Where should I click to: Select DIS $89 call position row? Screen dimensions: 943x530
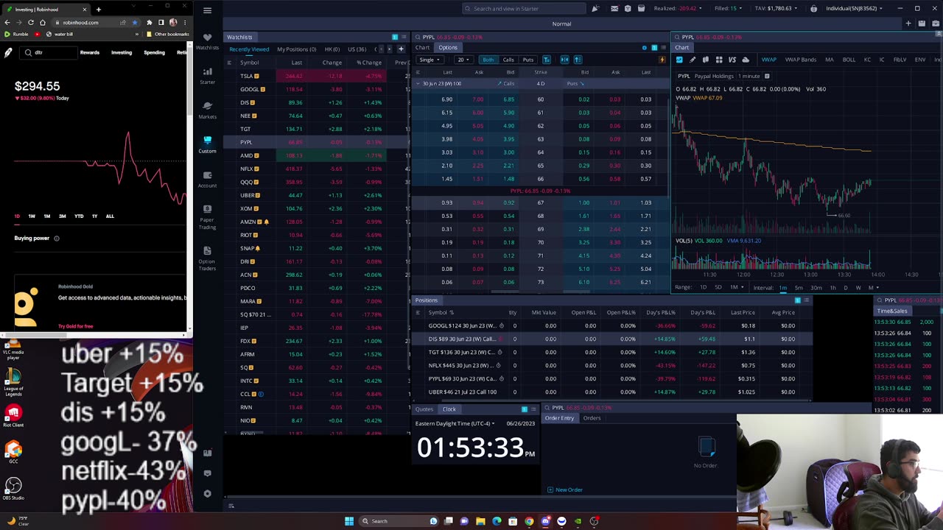611,339
